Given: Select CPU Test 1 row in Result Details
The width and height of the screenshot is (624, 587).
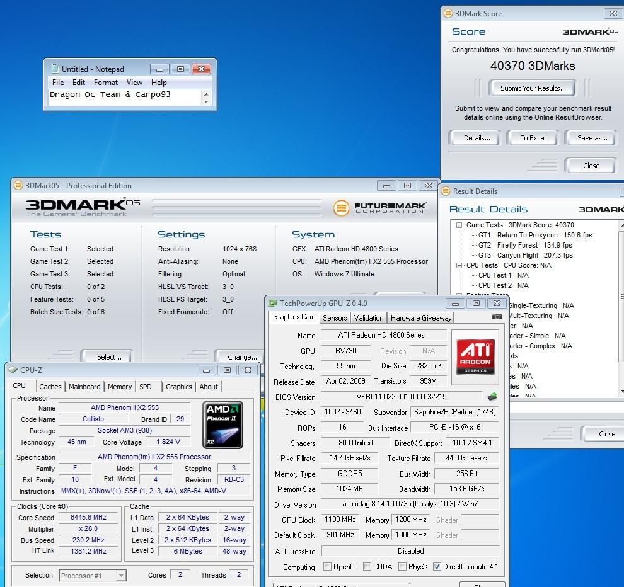Looking at the screenshot, I should (503, 275).
